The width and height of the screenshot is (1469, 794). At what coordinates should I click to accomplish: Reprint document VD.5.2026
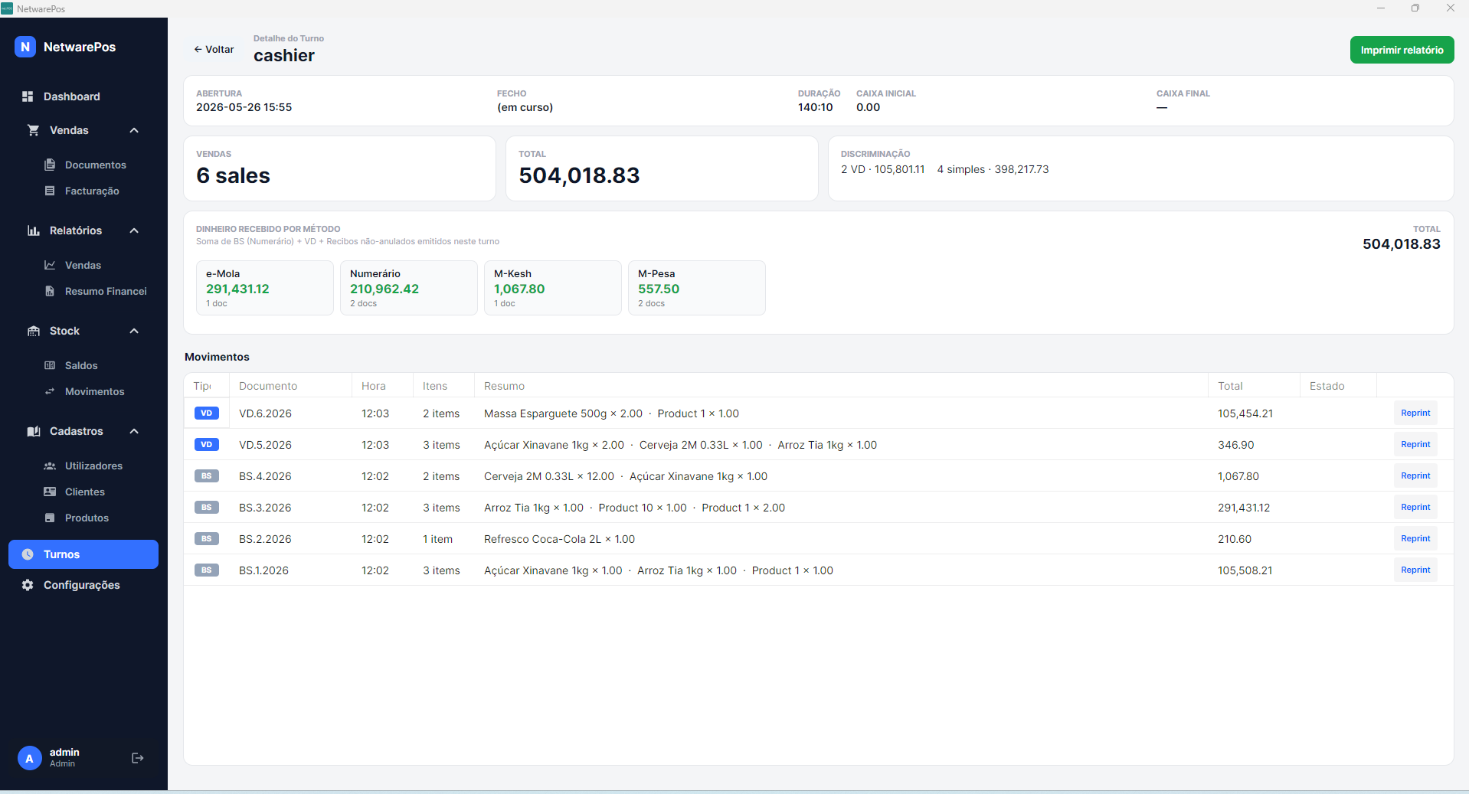tap(1415, 444)
